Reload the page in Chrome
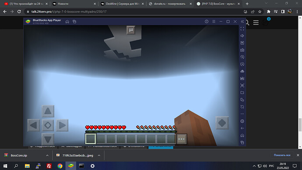 (x=19, y=11)
